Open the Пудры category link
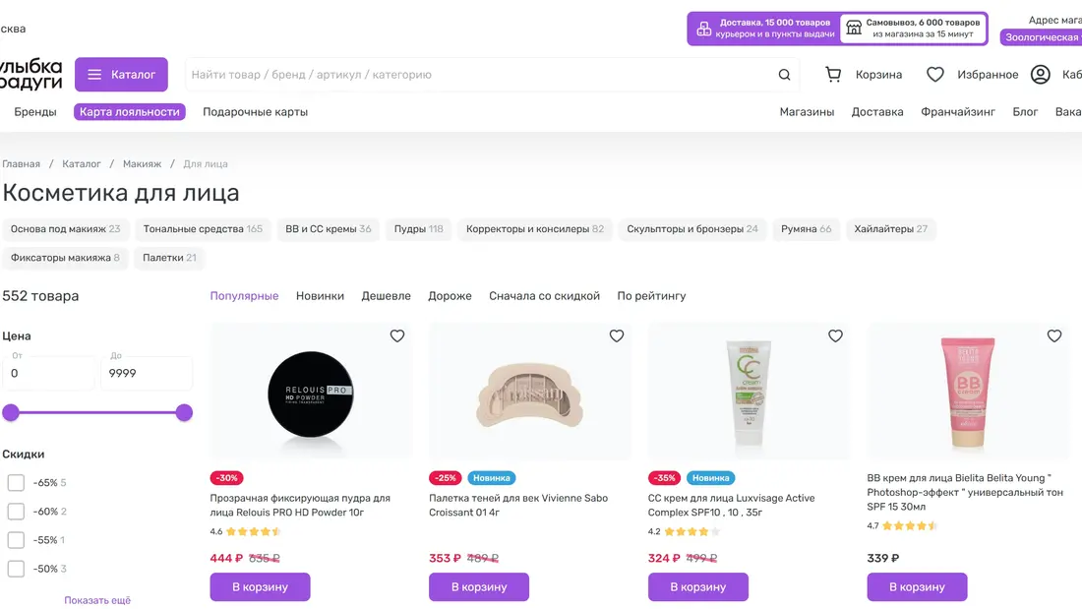This screenshot has width=1082, height=609. click(x=418, y=229)
